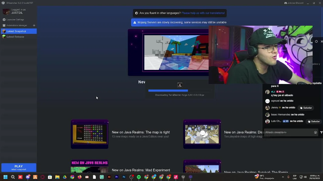
Task: Switch ESP LAA keyboard language
Action: (x=294, y=177)
